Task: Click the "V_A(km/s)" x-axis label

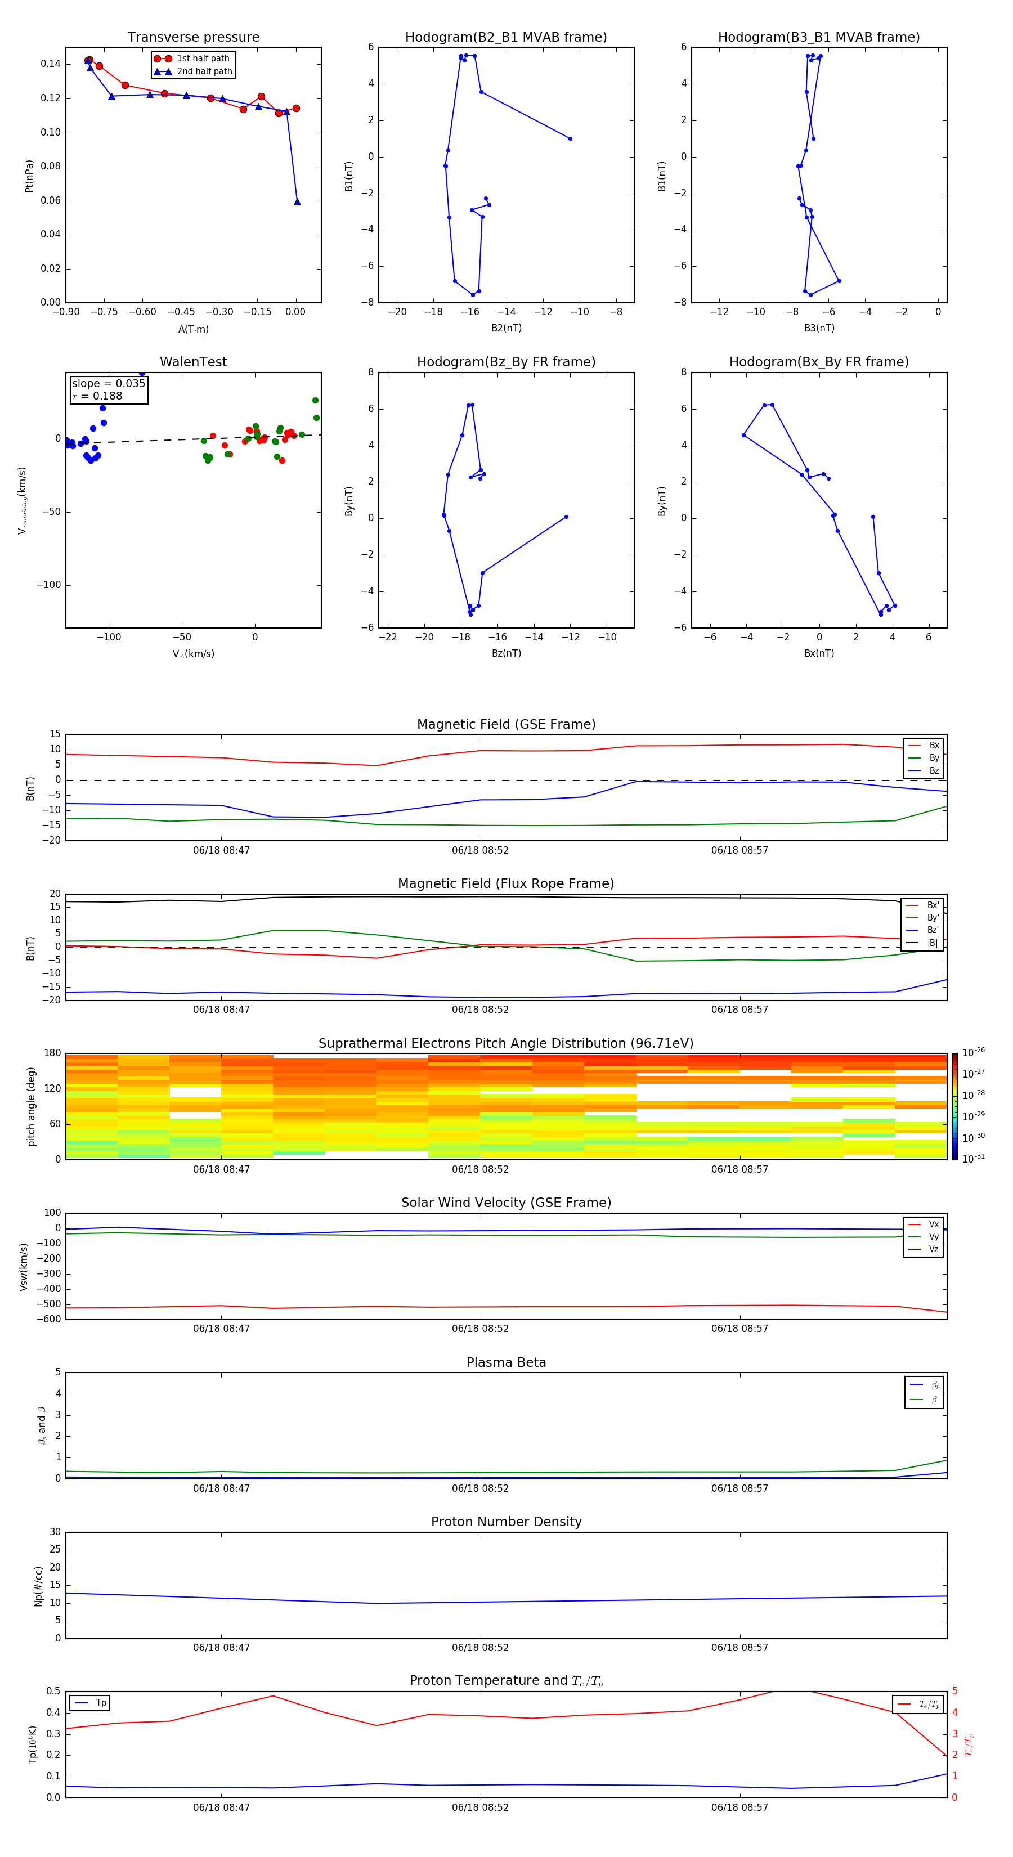Action: click(193, 654)
